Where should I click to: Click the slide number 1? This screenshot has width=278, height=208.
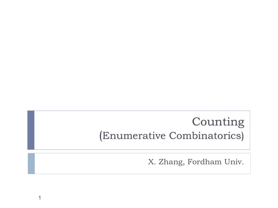[40, 198]
